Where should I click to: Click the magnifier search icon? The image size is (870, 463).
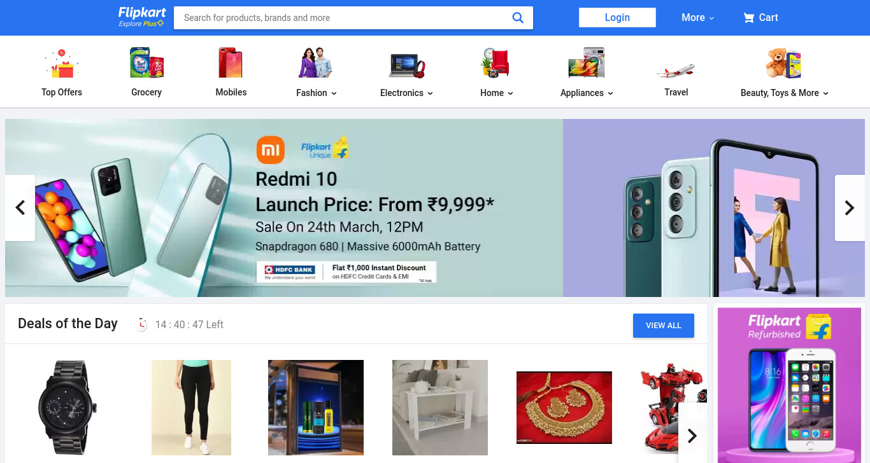pyautogui.click(x=518, y=18)
